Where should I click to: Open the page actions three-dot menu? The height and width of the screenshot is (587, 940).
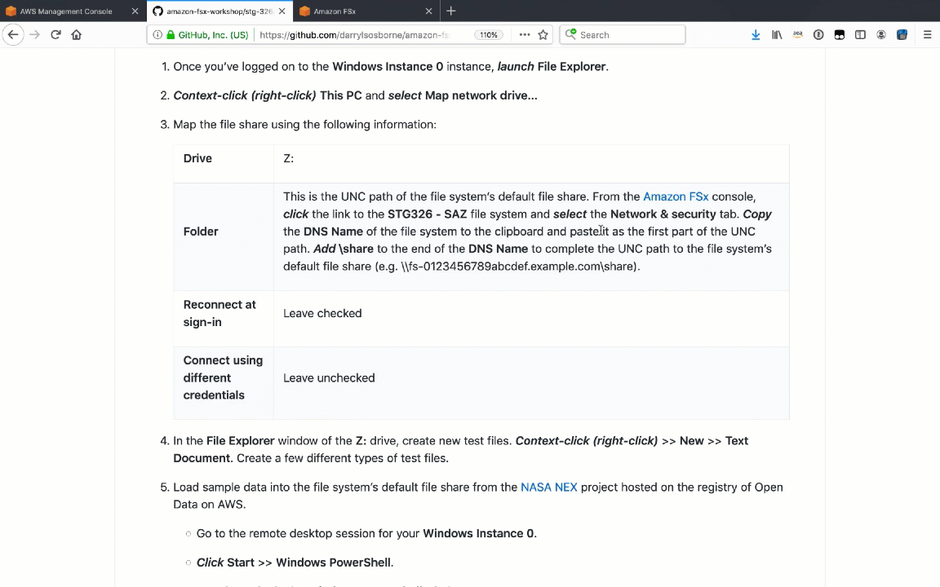(525, 35)
